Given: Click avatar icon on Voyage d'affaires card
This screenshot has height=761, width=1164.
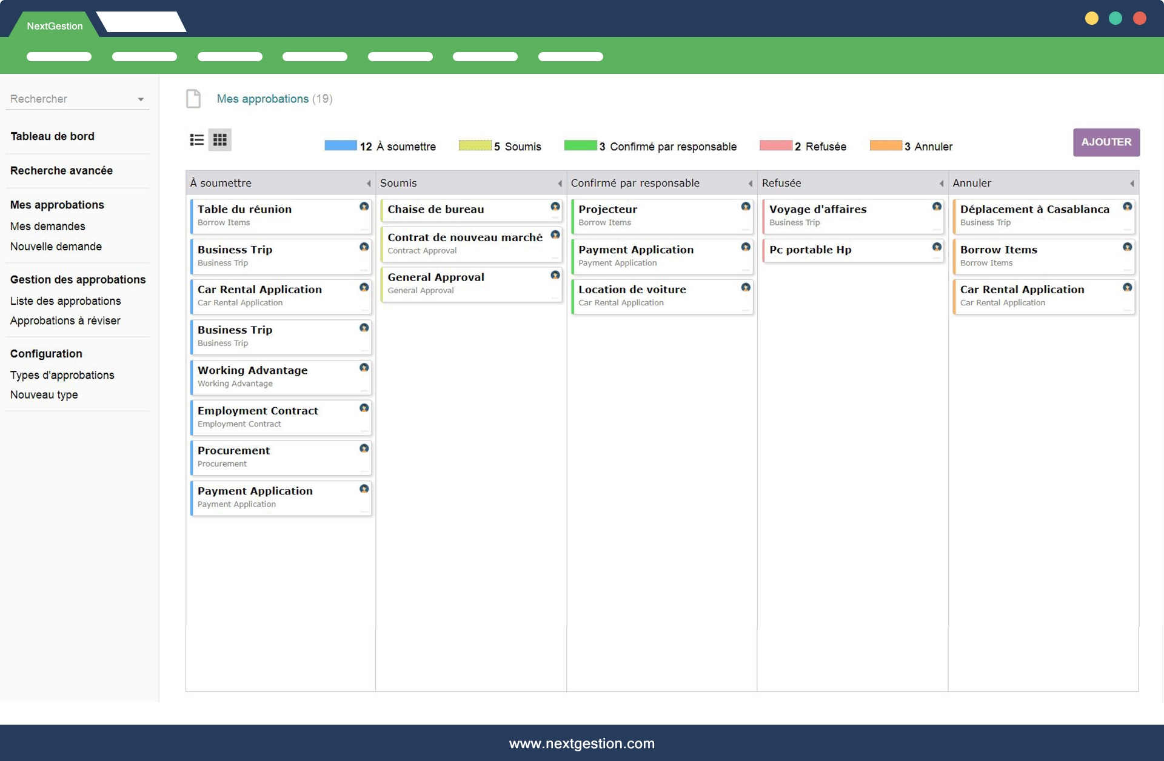Looking at the screenshot, I should pos(937,207).
